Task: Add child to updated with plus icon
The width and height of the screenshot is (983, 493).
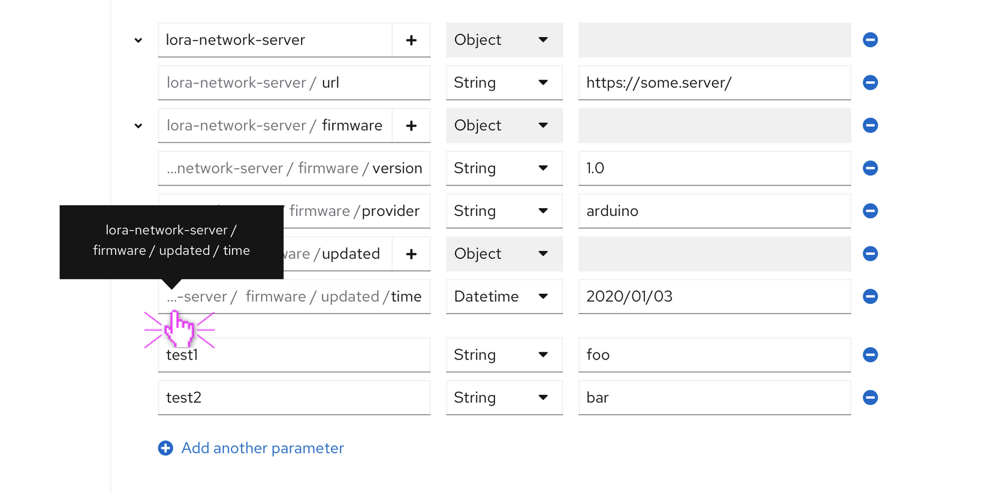Action: coord(411,254)
